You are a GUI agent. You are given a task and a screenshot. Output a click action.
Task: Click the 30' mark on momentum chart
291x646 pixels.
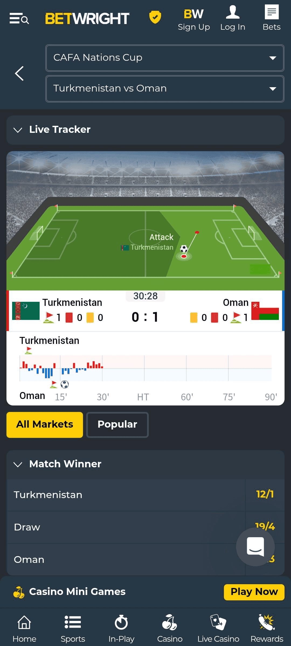[x=103, y=397]
